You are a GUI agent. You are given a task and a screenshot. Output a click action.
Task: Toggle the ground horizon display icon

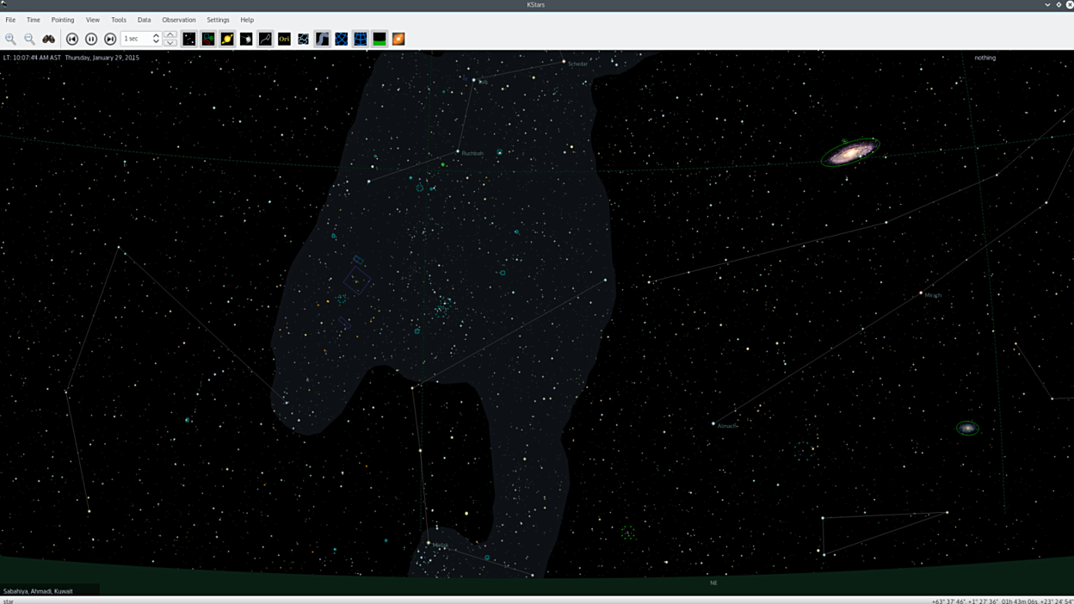pos(380,39)
